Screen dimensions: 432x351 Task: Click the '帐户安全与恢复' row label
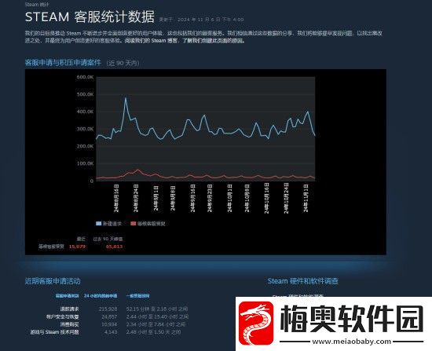(63, 316)
